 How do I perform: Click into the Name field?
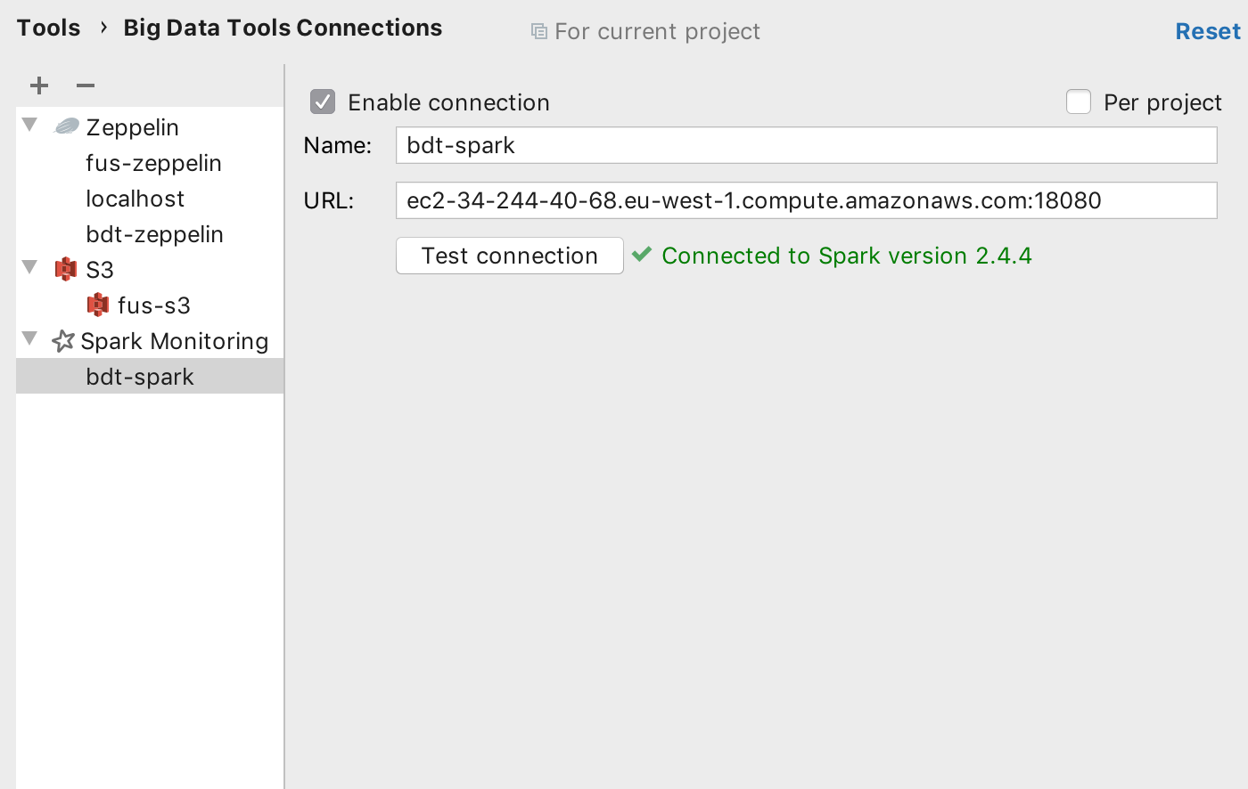(x=807, y=145)
